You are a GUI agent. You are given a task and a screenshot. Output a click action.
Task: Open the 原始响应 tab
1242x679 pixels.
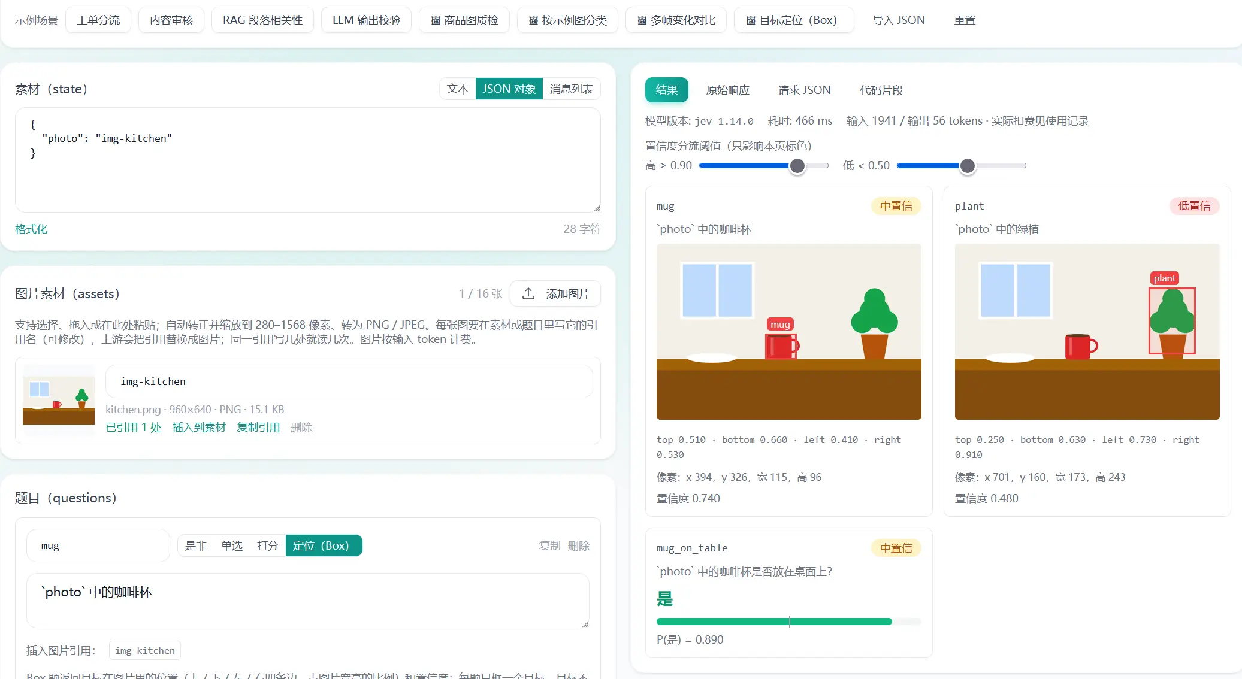click(727, 90)
